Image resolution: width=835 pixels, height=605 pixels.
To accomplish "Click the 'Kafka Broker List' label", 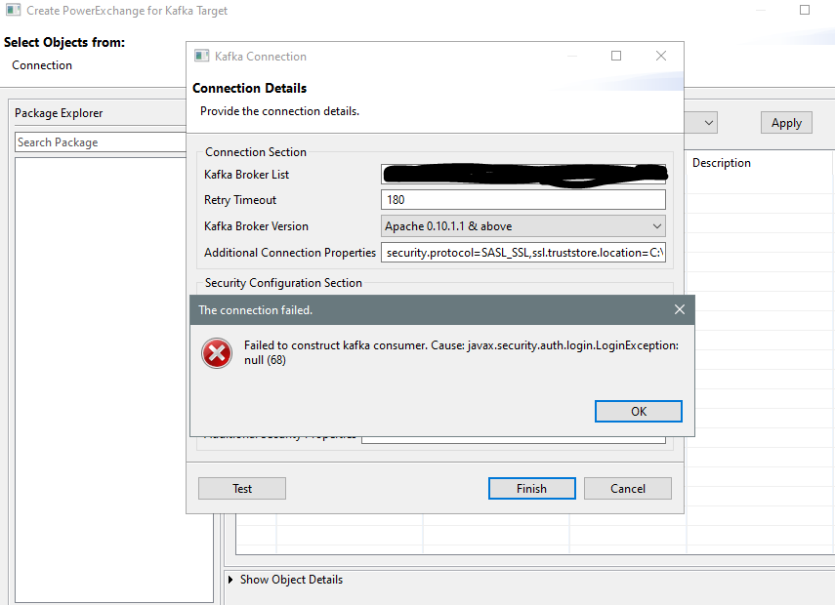I will pyautogui.click(x=246, y=175).
